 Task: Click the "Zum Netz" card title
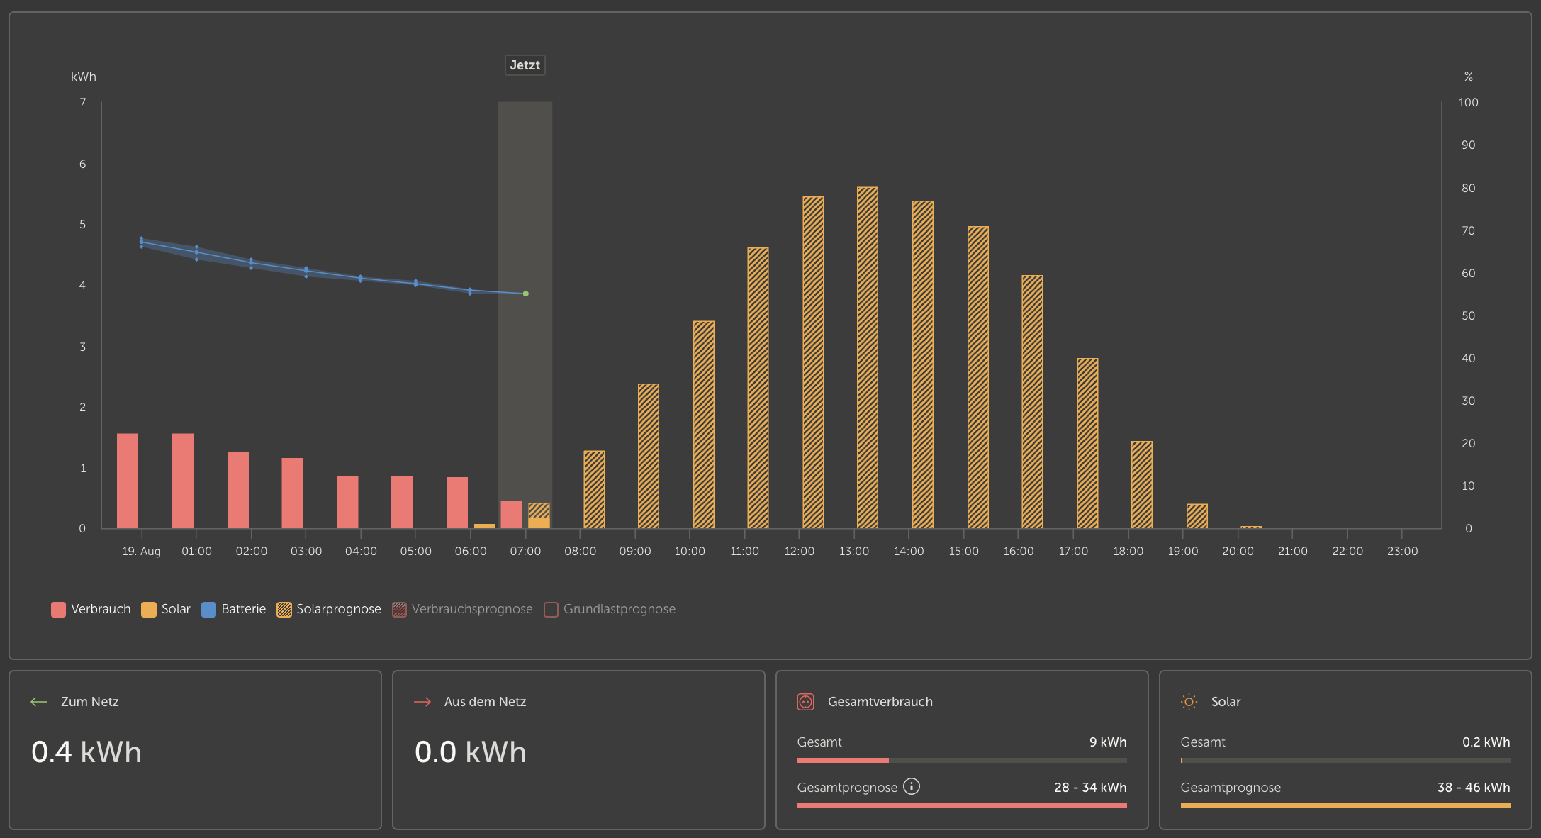pyautogui.click(x=90, y=702)
